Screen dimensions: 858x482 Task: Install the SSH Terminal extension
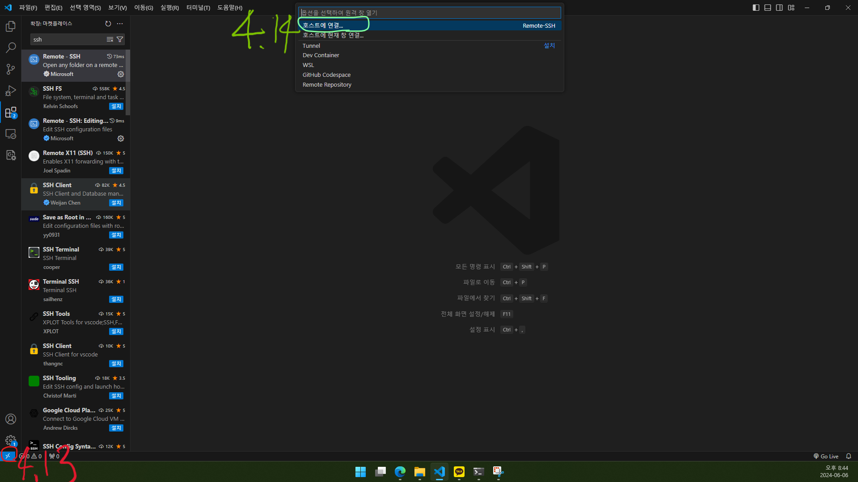pyautogui.click(x=116, y=267)
